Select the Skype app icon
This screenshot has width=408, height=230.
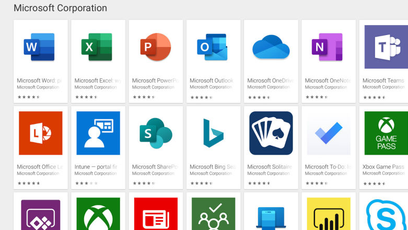pyautogui.click(x=387, y=215)
